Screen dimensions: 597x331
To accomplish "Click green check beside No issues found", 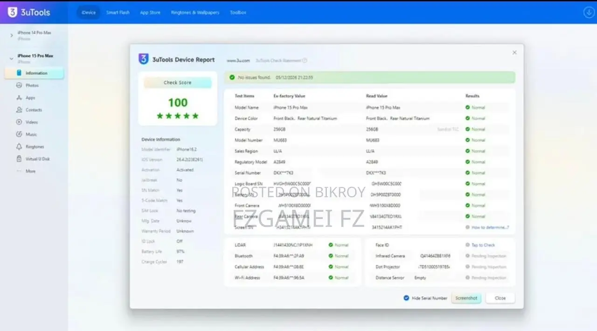I will point(232,77).
